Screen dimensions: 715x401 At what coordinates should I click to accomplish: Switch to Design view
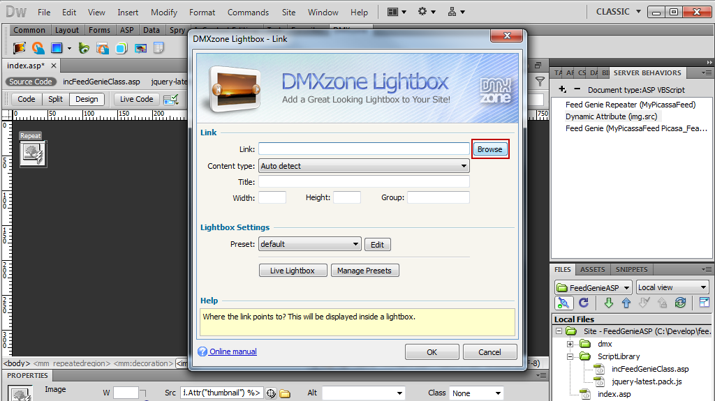click(87, 99)
